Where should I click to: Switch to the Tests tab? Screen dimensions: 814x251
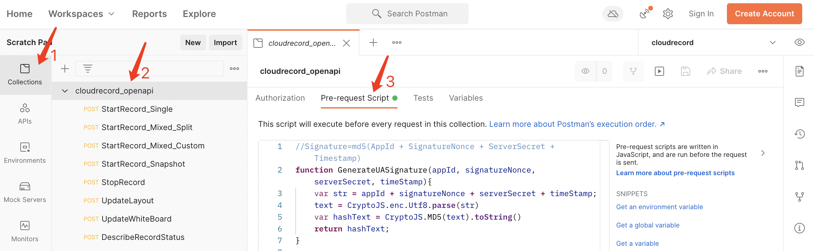coord(423,98)
